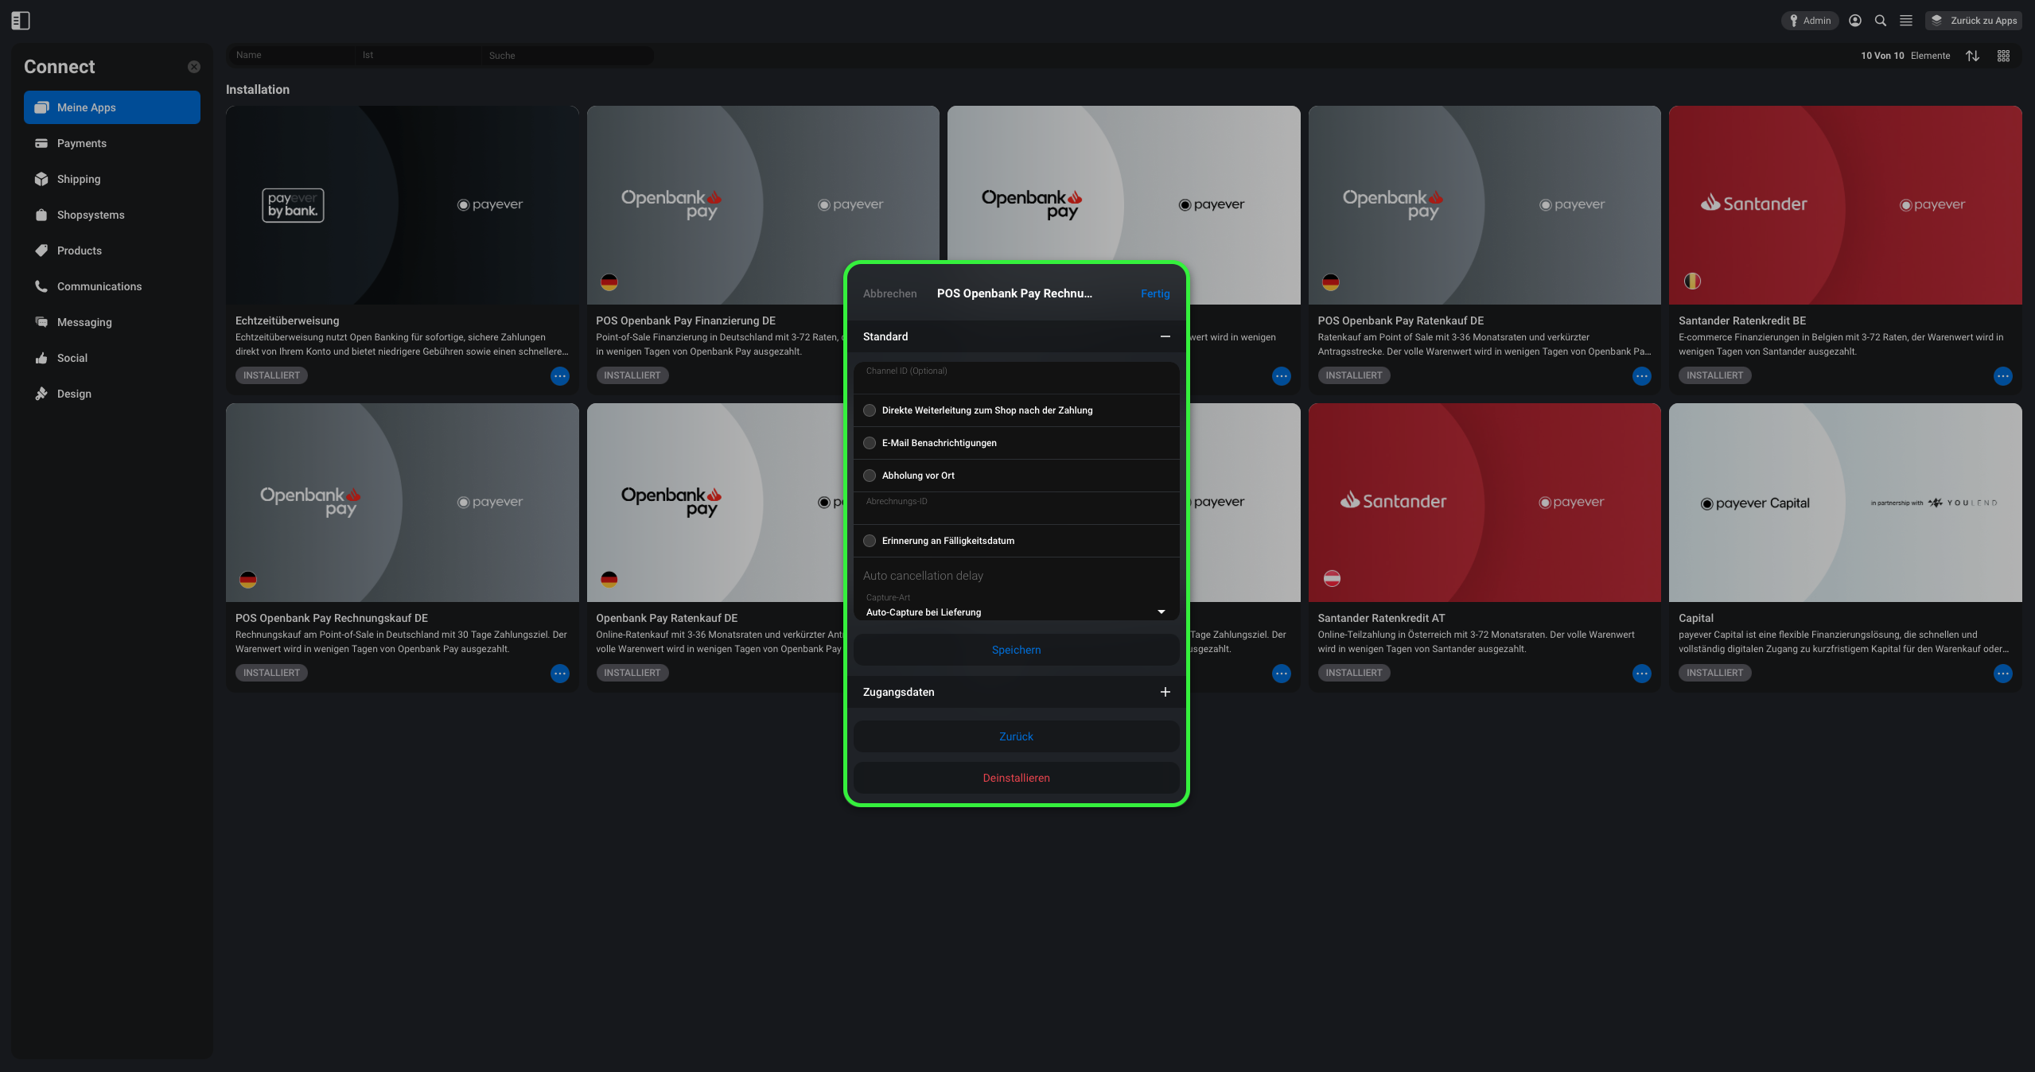Collapse the Standard section
The height and width of the screenshot is (1072, 2035).
1165,336
